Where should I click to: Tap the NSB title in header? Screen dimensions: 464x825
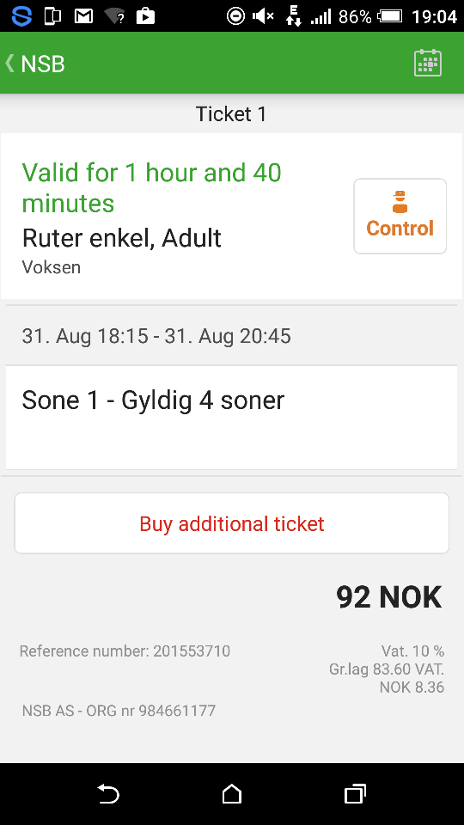43,64
